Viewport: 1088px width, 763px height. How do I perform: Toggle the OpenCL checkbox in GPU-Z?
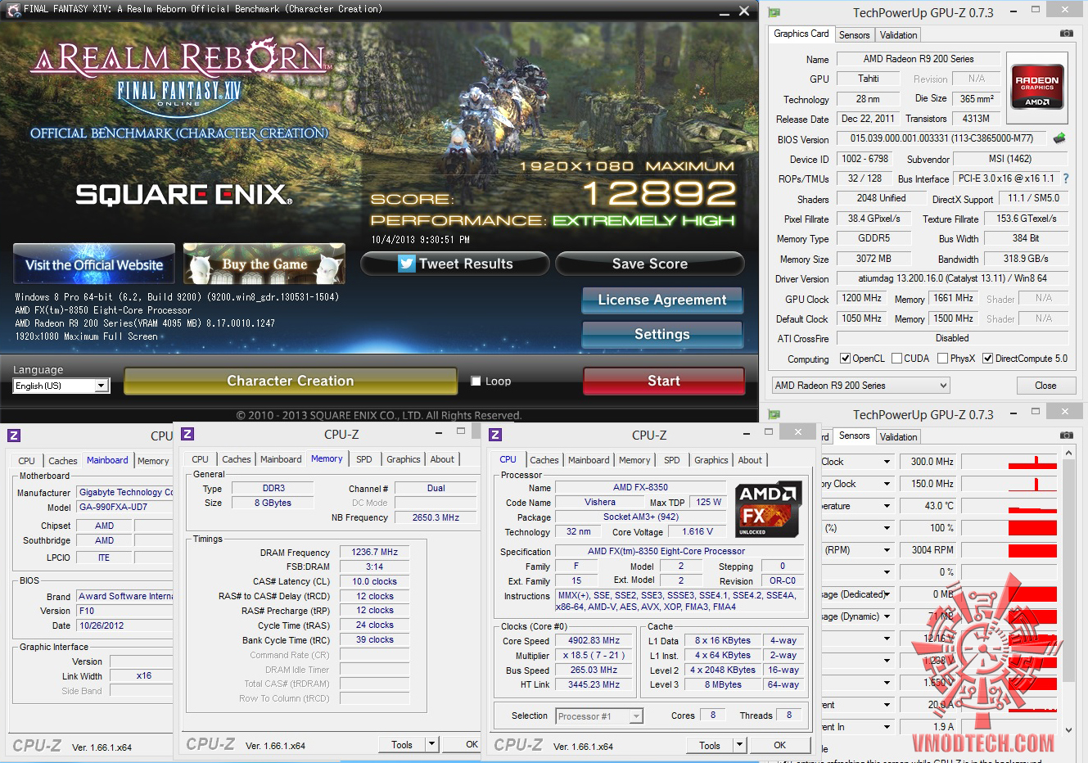[846, 359]
